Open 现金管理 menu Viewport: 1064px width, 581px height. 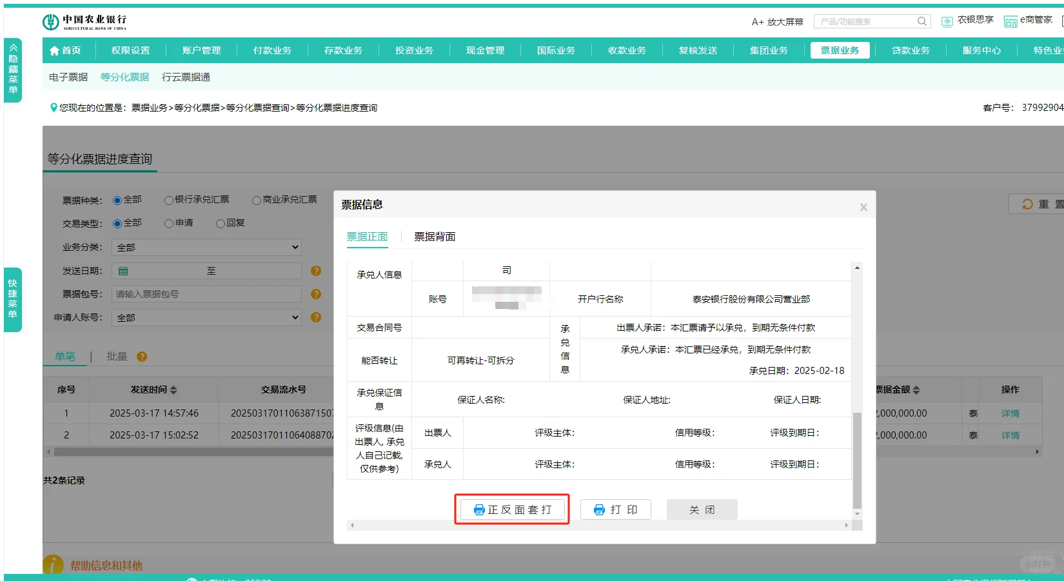click(x=485, y=50)
